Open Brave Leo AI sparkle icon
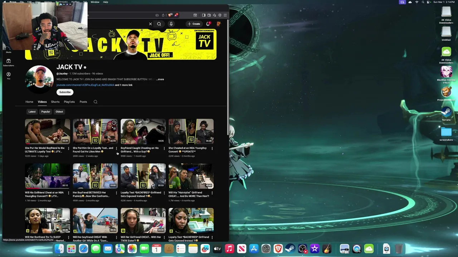This screenshot has height=257, width=458. coord(214,15)
